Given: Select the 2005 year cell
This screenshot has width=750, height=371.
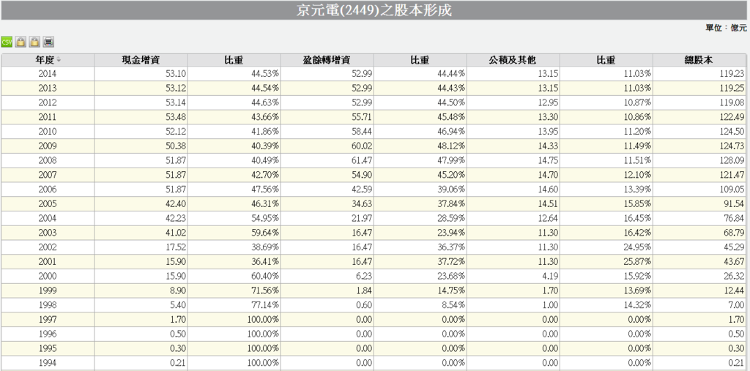Looking at the screenshot, I should click(x=48, y=203).
